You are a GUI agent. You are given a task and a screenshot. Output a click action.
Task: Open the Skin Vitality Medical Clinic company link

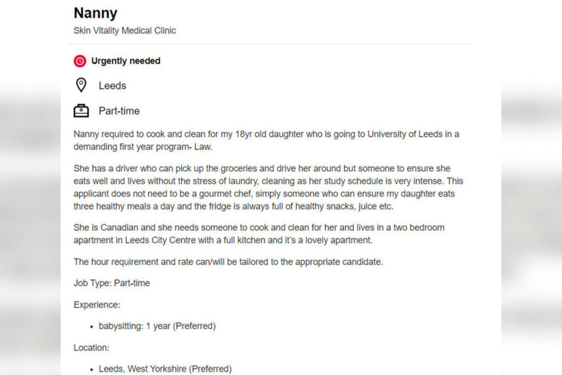tap(125, 31)
